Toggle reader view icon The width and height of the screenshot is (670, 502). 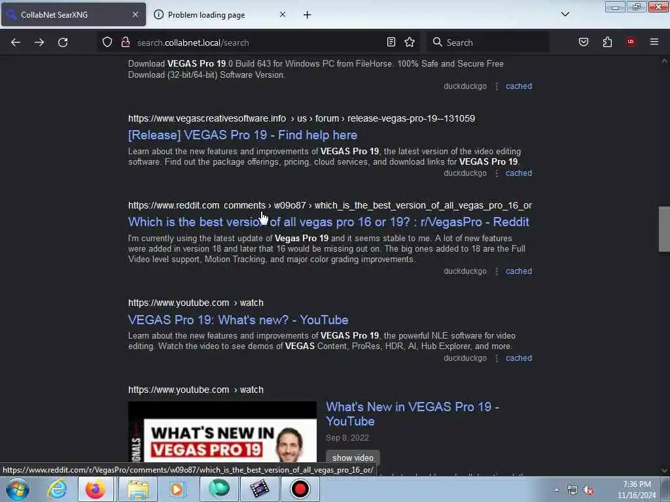[391, 42]
